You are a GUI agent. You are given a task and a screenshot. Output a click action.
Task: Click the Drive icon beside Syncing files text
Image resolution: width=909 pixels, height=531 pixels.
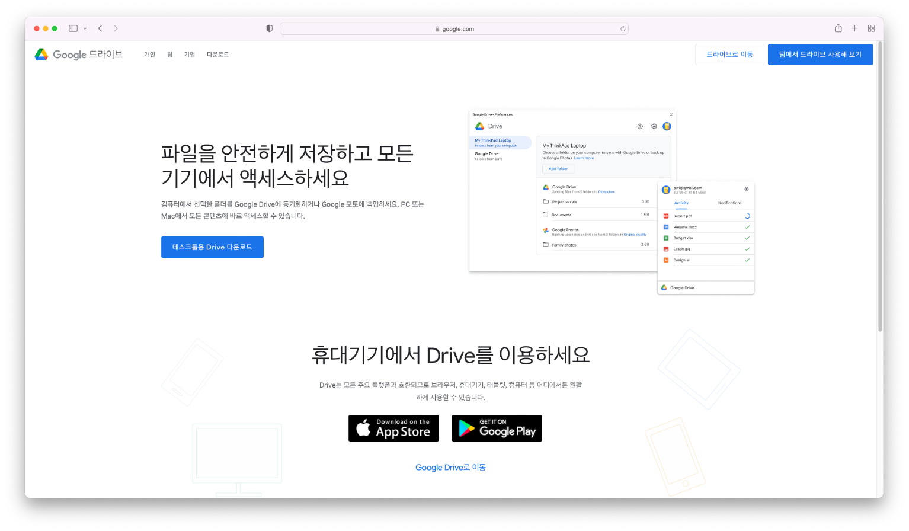click(546, 187)
